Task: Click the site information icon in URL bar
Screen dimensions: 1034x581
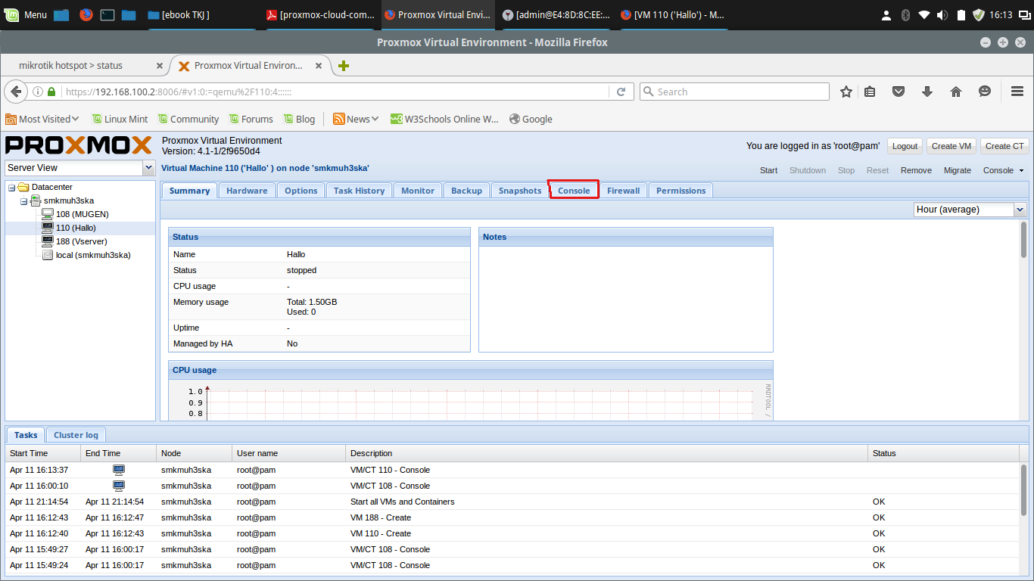Action: pyautogui.click(x=37, y=92)
